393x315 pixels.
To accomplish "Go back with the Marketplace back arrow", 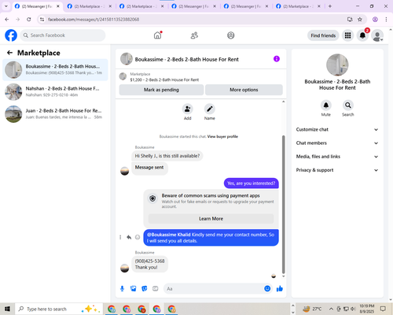I will (9, 53).
